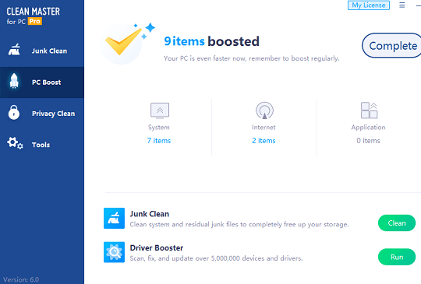Click the 'Application' label
The height and width of the screenshot is (284, 421).
368,128
